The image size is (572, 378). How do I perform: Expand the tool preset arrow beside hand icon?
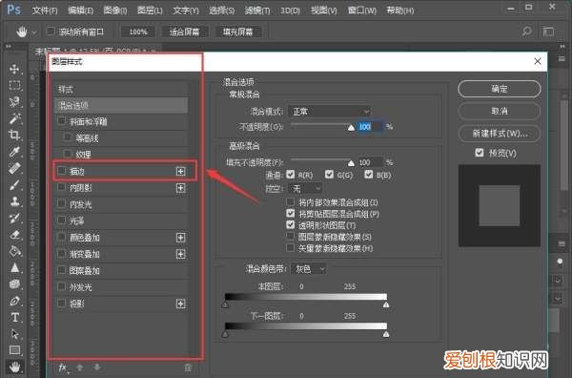pos(34,32)
